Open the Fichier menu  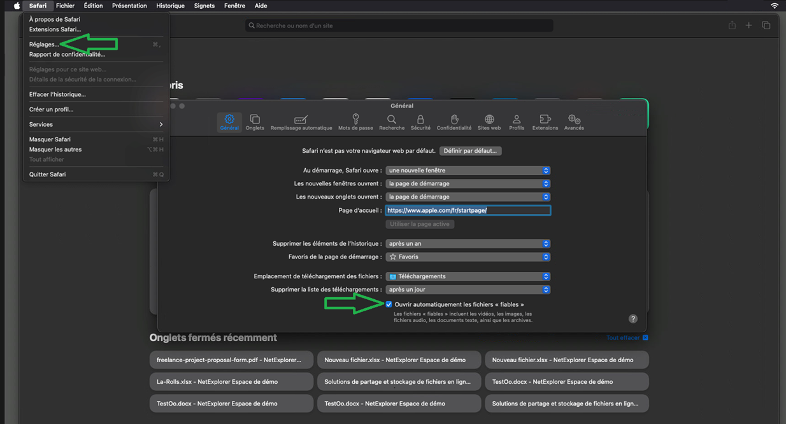[x=65, y=6]
